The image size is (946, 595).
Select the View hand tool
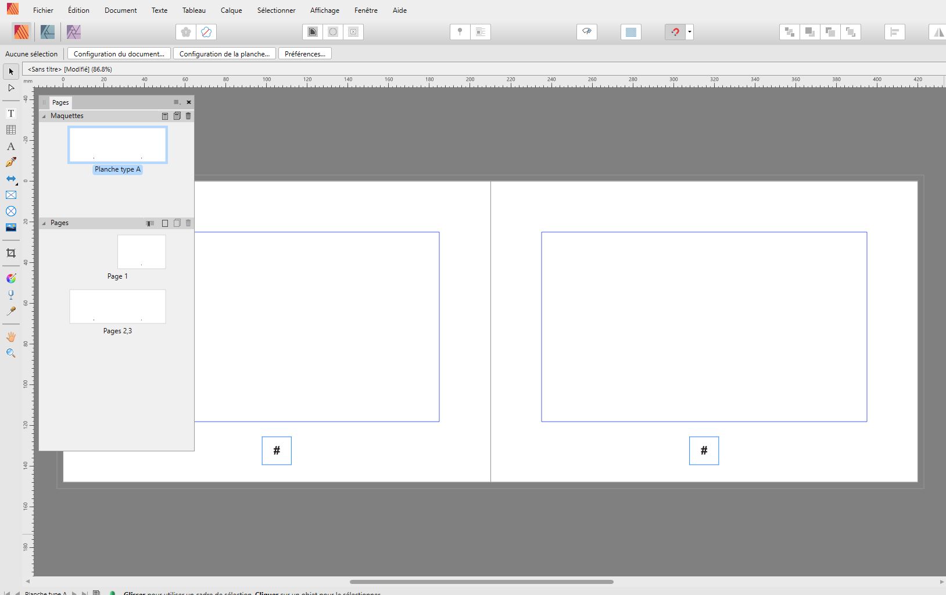[11, 337]
